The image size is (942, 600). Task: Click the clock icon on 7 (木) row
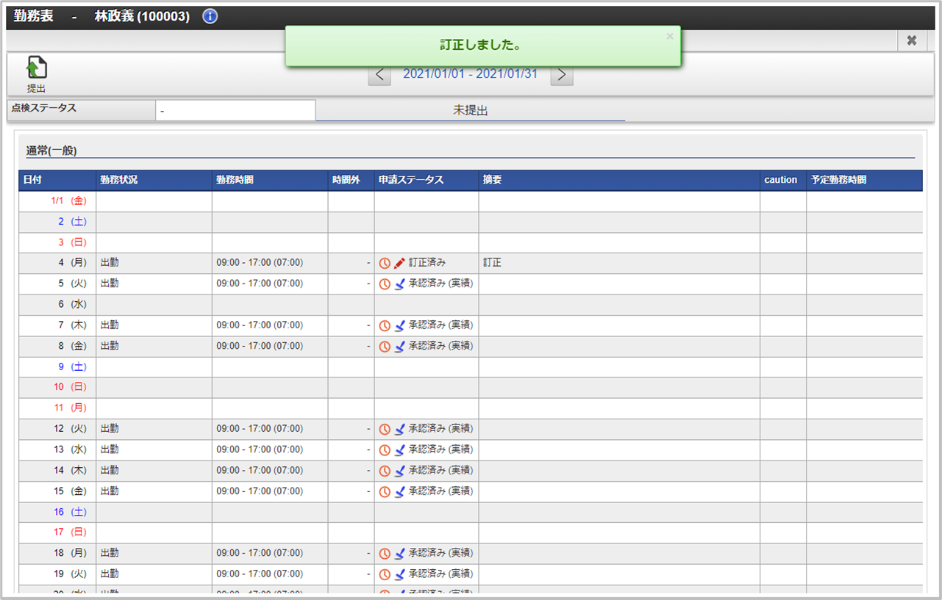(385, 325)
